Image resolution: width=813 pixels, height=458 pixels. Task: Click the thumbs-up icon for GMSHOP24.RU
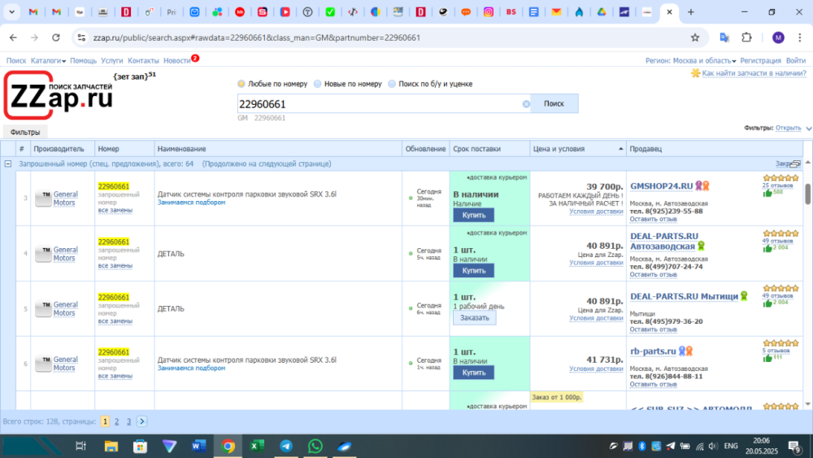pyautogui.click(x=767, y=193)
